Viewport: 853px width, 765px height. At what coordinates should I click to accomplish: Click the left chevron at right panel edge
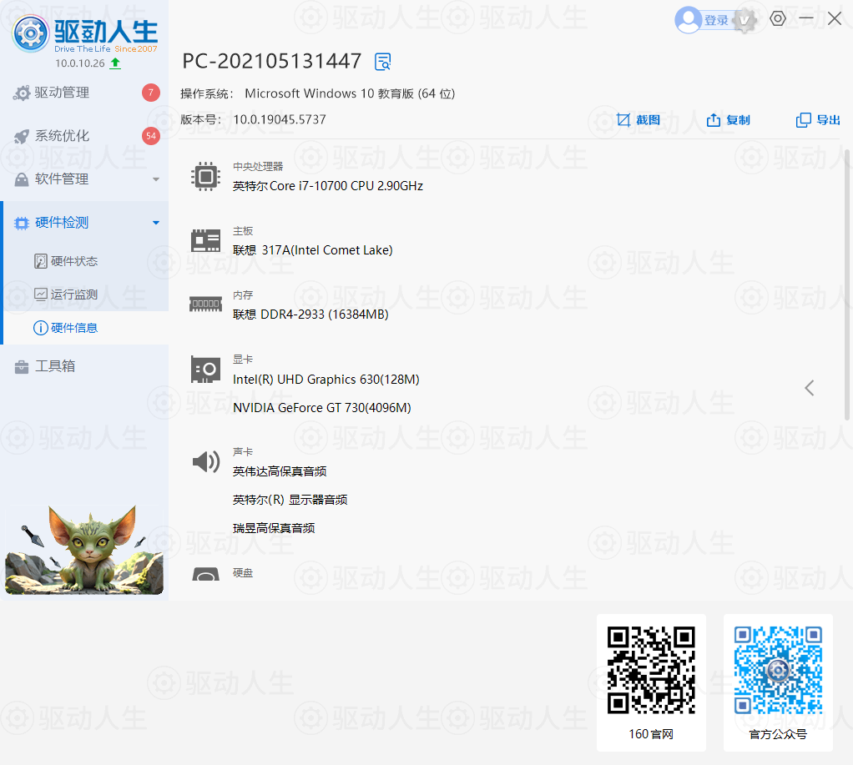point(809,388)
